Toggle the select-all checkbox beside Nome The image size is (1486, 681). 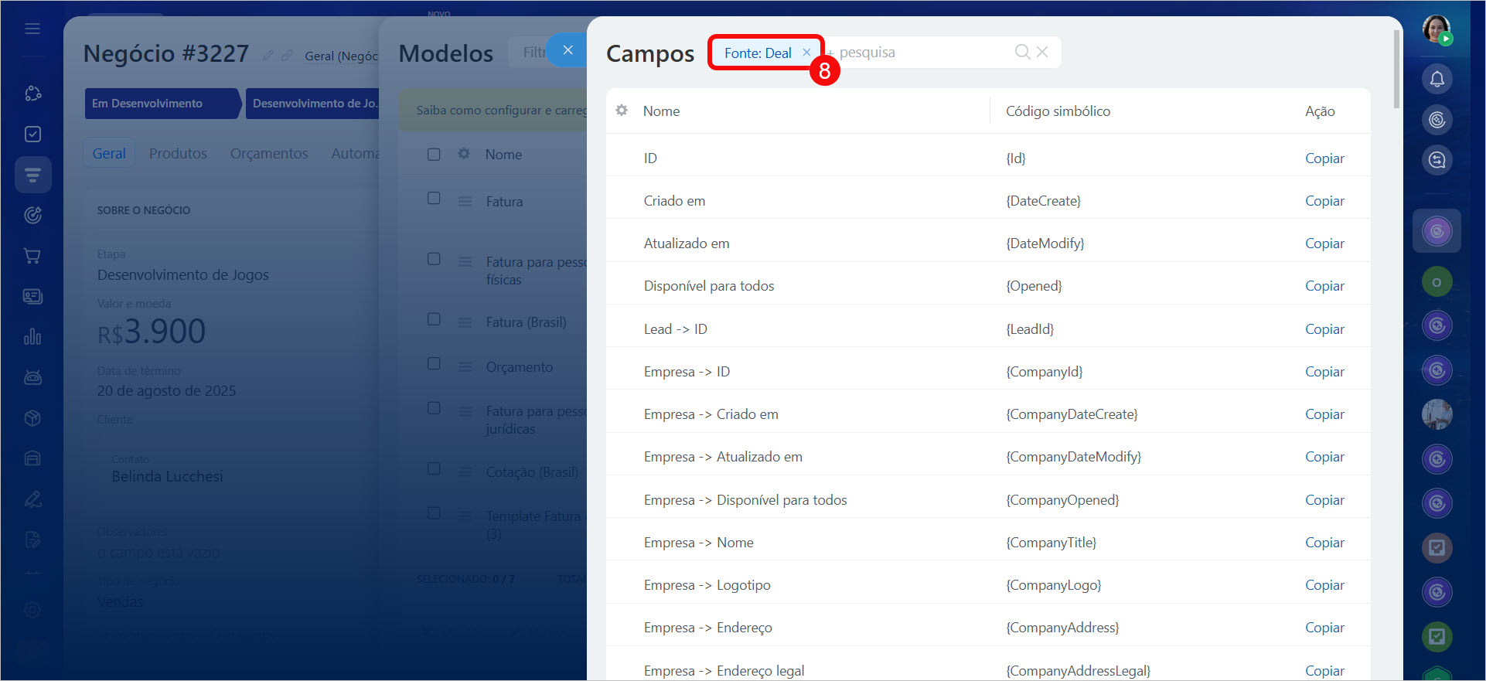coord(434,155)
